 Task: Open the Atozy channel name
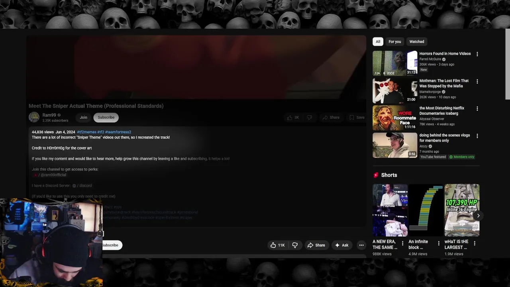tap(423, 146)
